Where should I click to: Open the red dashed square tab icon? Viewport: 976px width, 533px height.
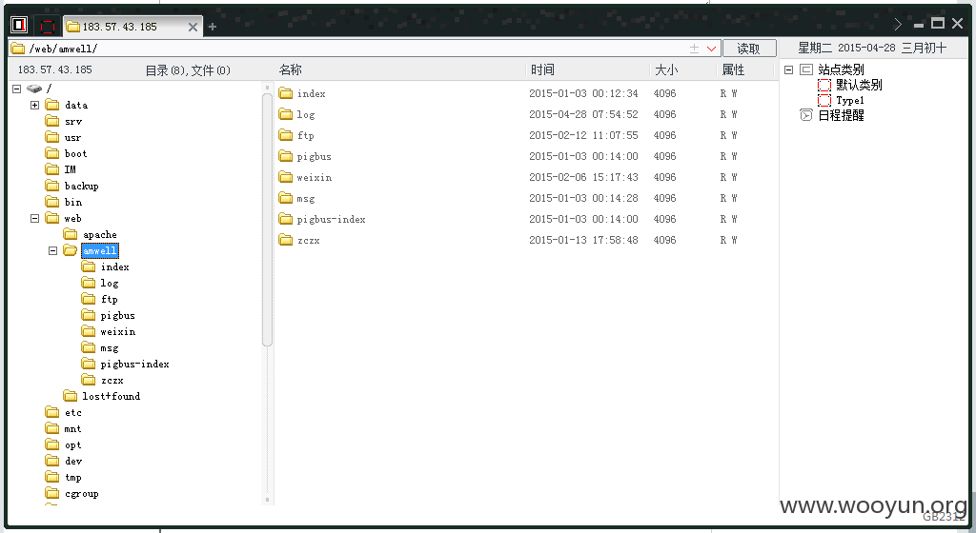tap(48, 26)
